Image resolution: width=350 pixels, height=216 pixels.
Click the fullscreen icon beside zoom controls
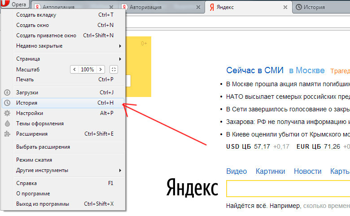114,70
